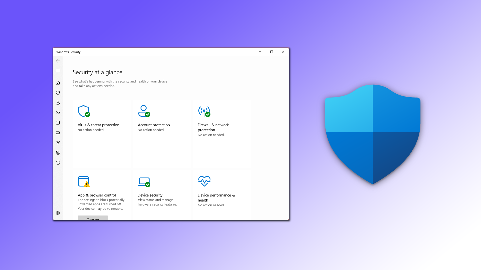Open Firewall & network antenna sidebar icon
The width and height of the screenshot is (481, 270).
[x=58, y=113]
